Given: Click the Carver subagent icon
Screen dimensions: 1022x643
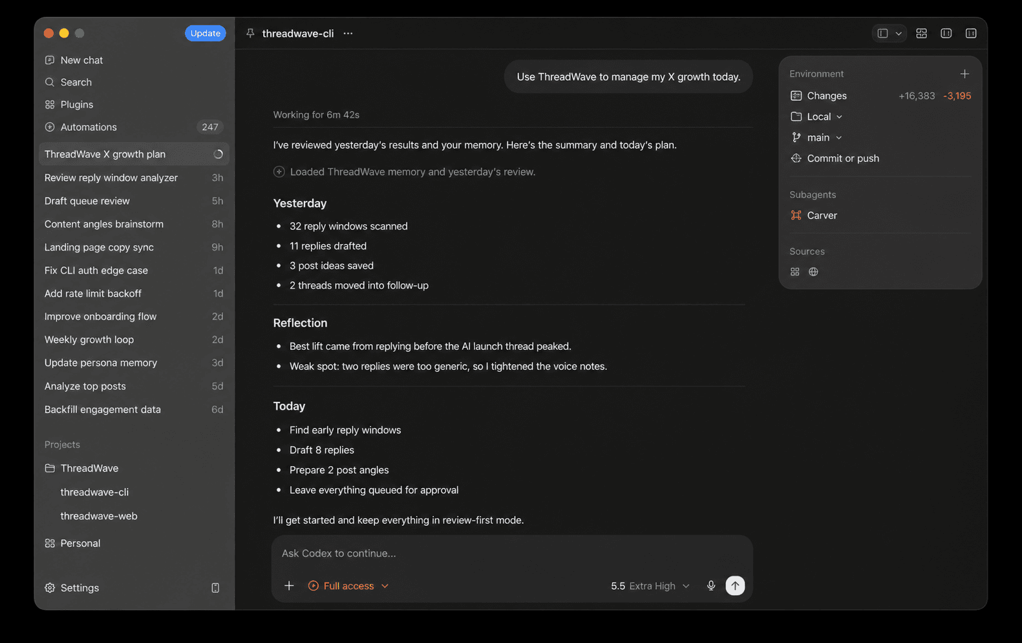Looking at the screenshot, I should pos(796,215).
